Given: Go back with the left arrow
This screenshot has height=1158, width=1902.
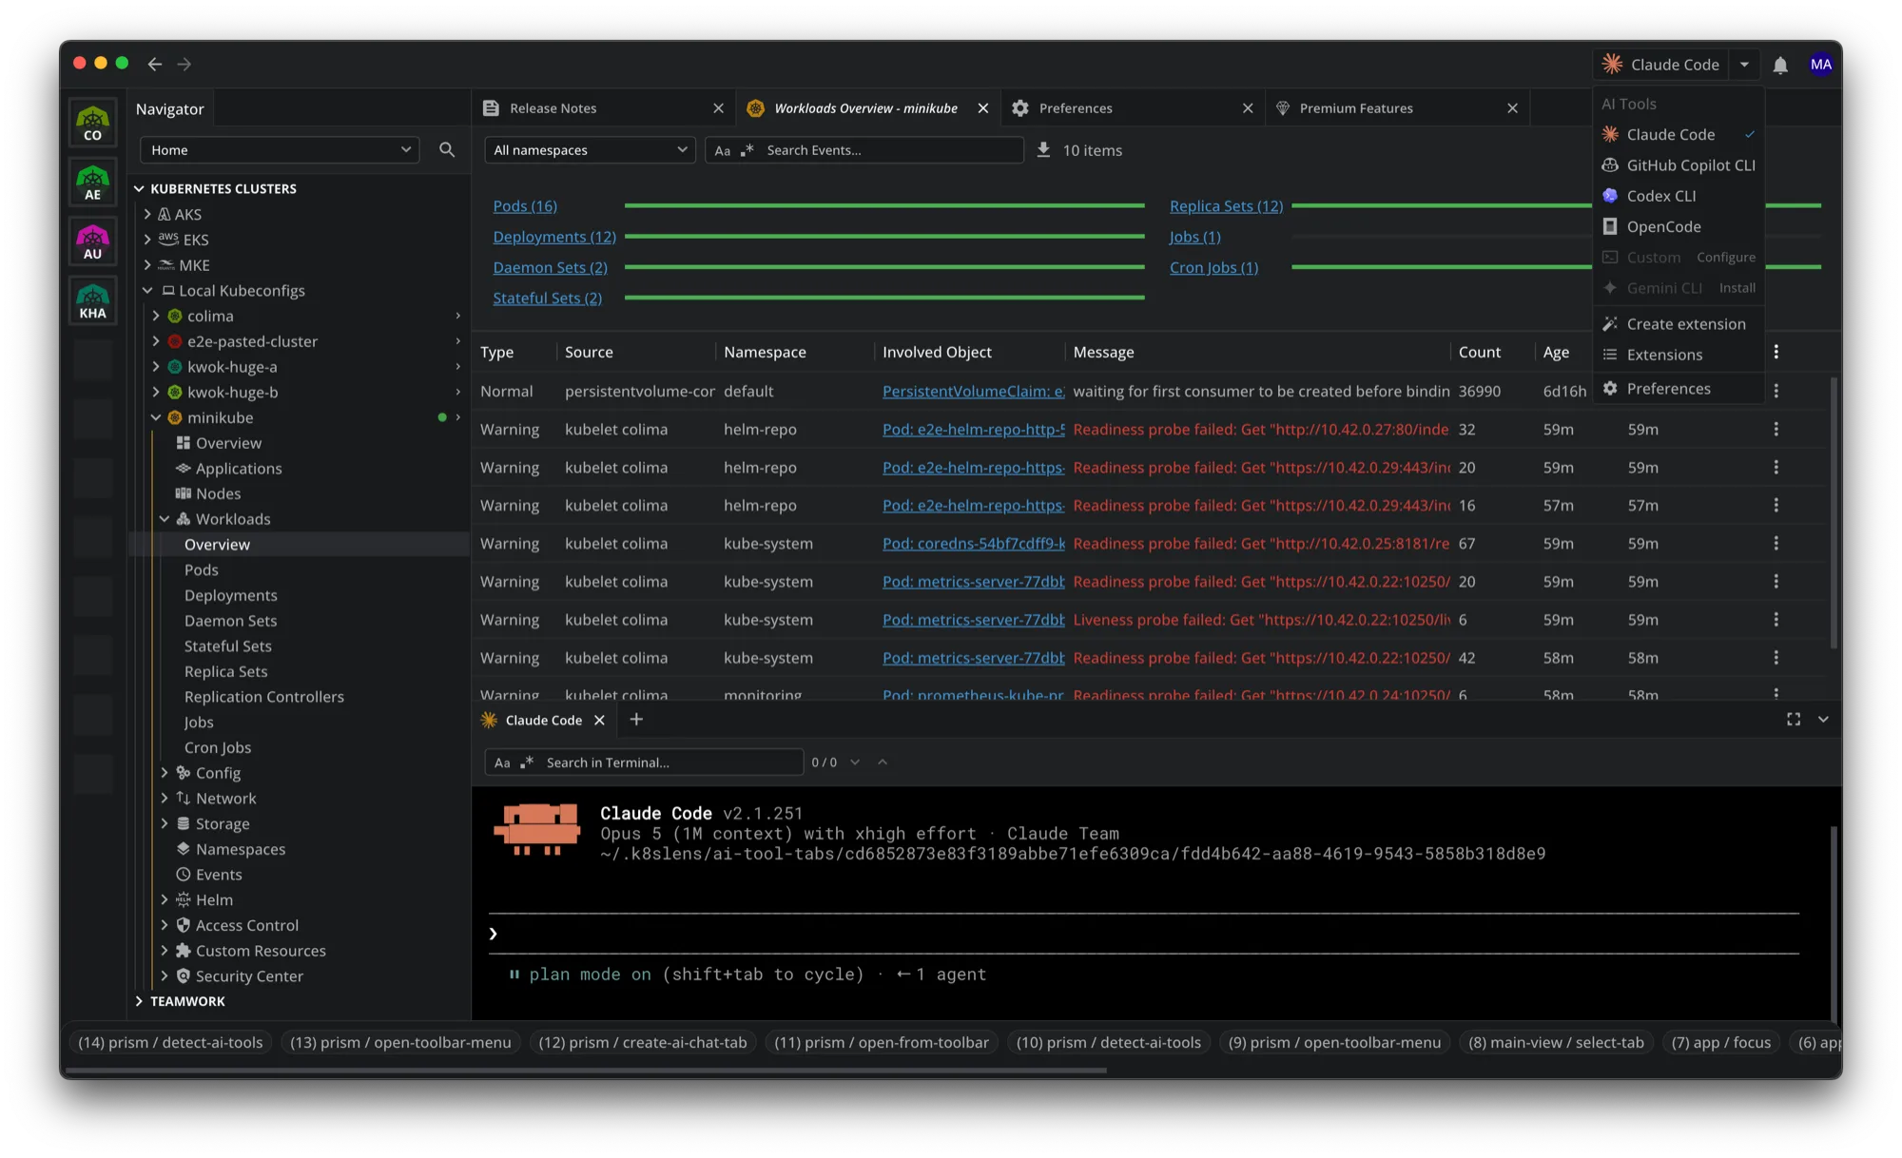Looking at the screenshot, I should [x=154, y=64].
